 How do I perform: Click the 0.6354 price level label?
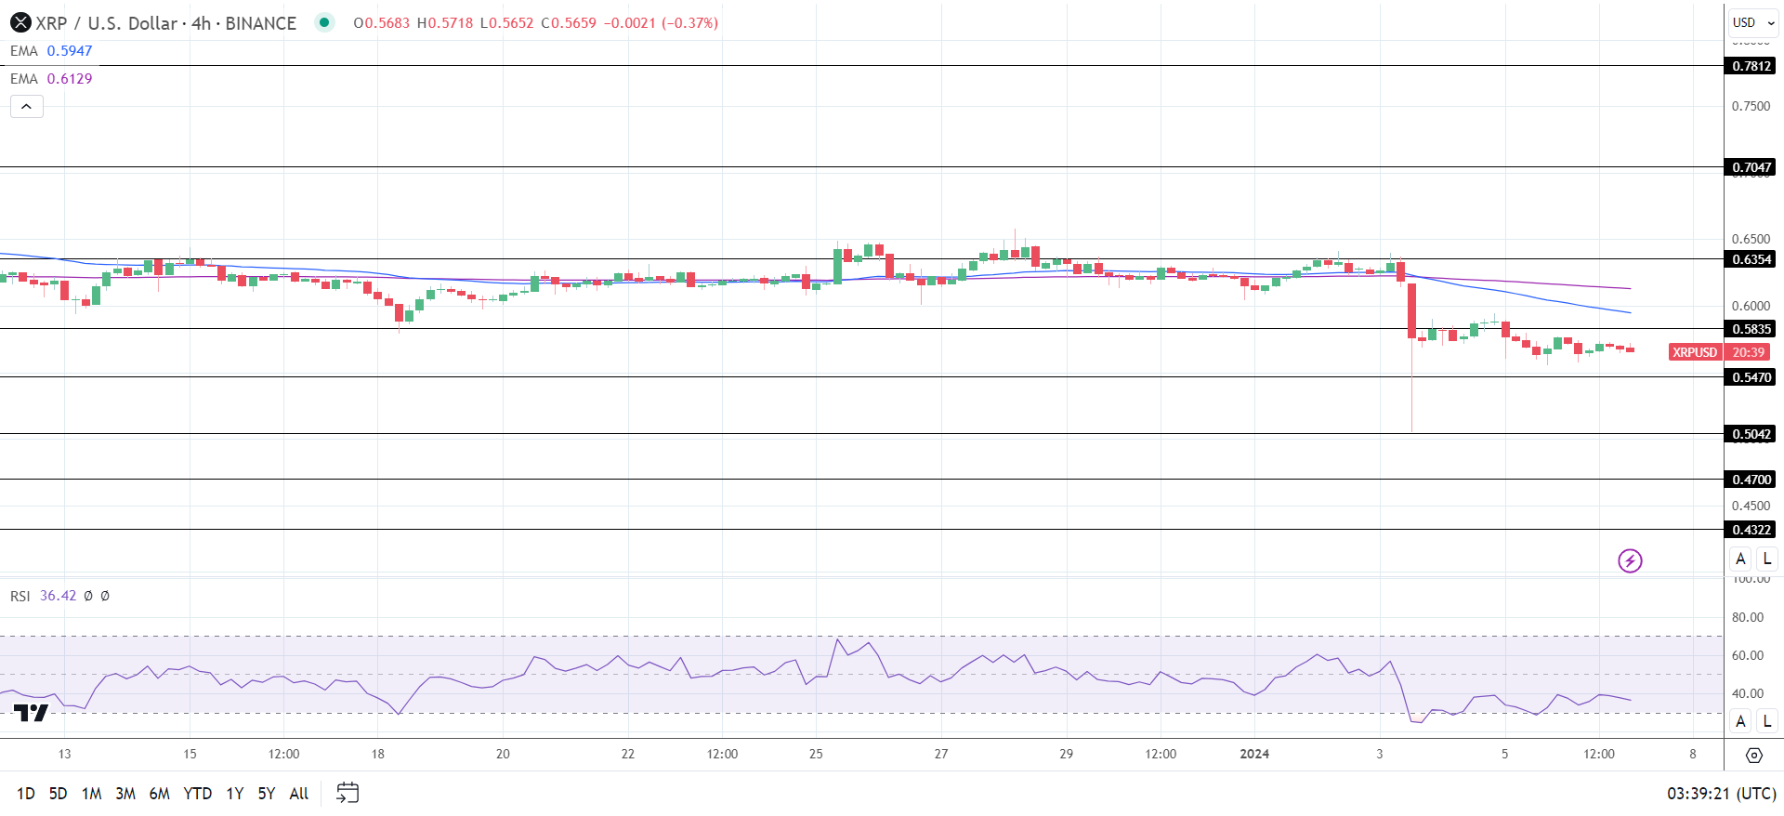pyautogui.click(x=1751, y=259)
